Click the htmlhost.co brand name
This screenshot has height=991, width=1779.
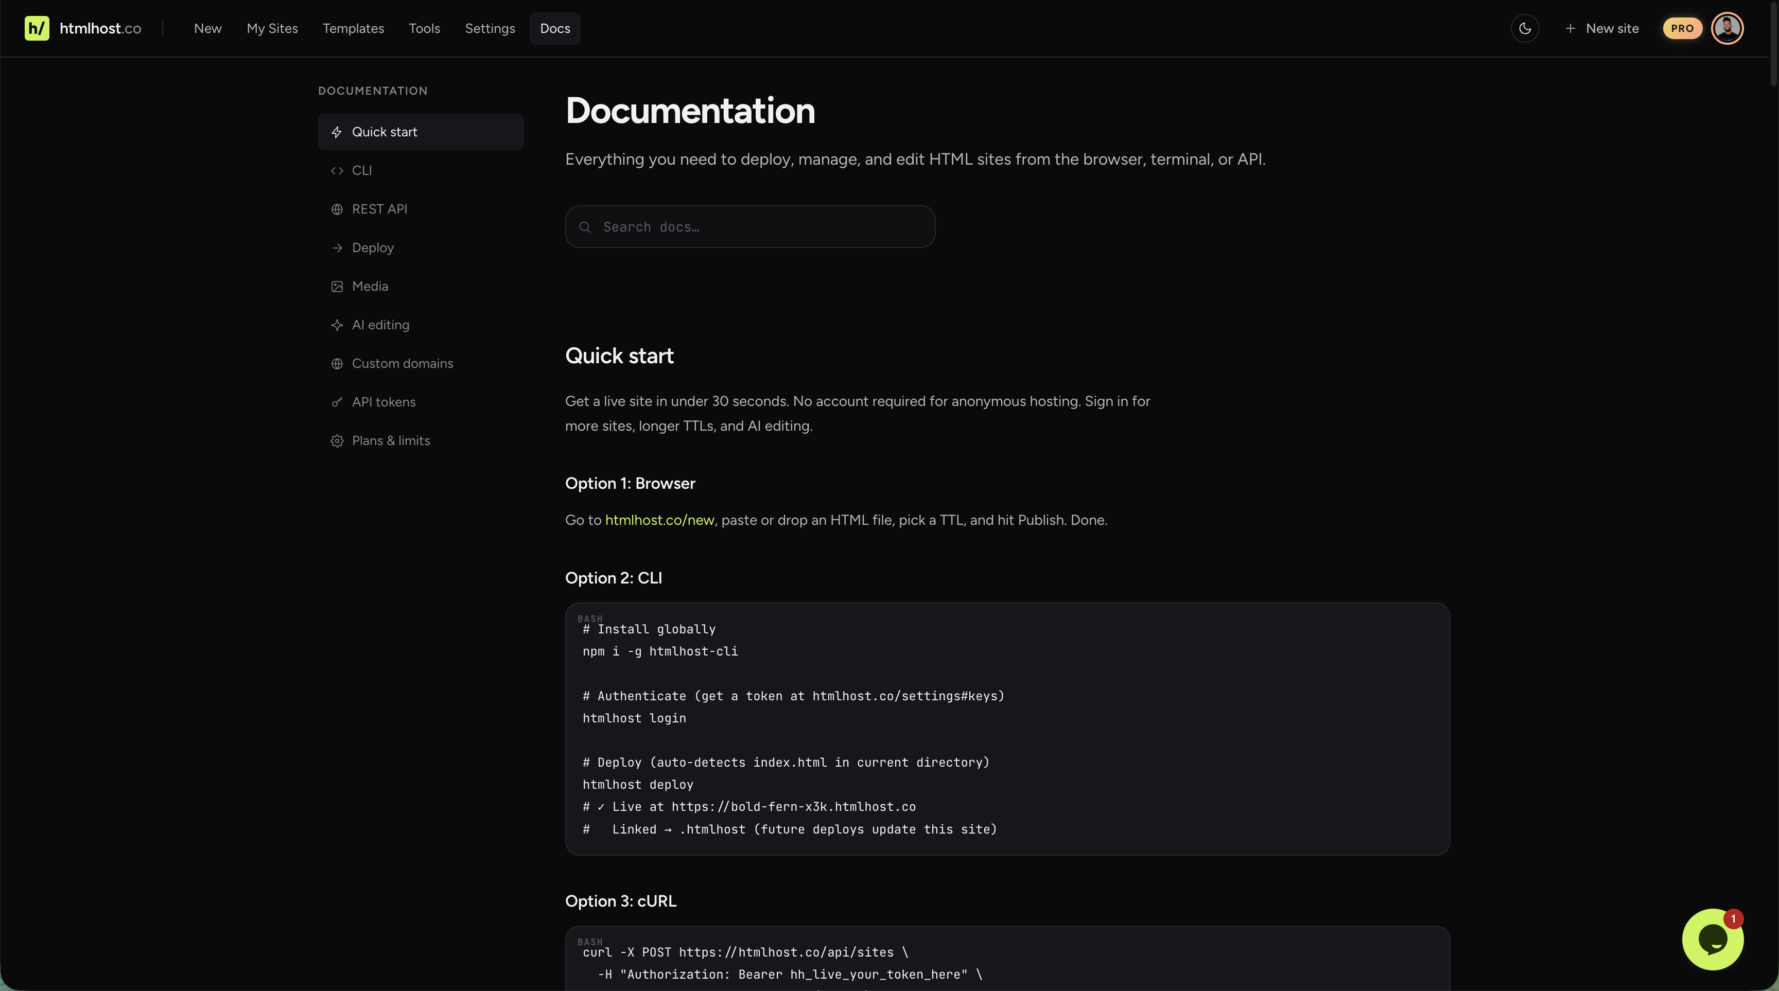tap(100, 28)
